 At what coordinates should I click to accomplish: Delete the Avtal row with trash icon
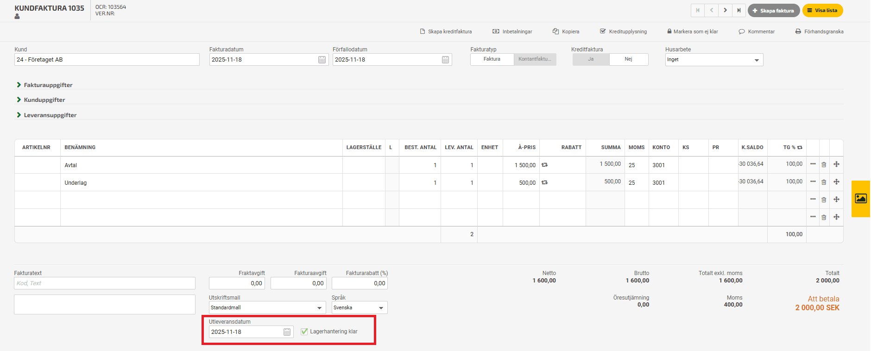(x=824, y=165)
